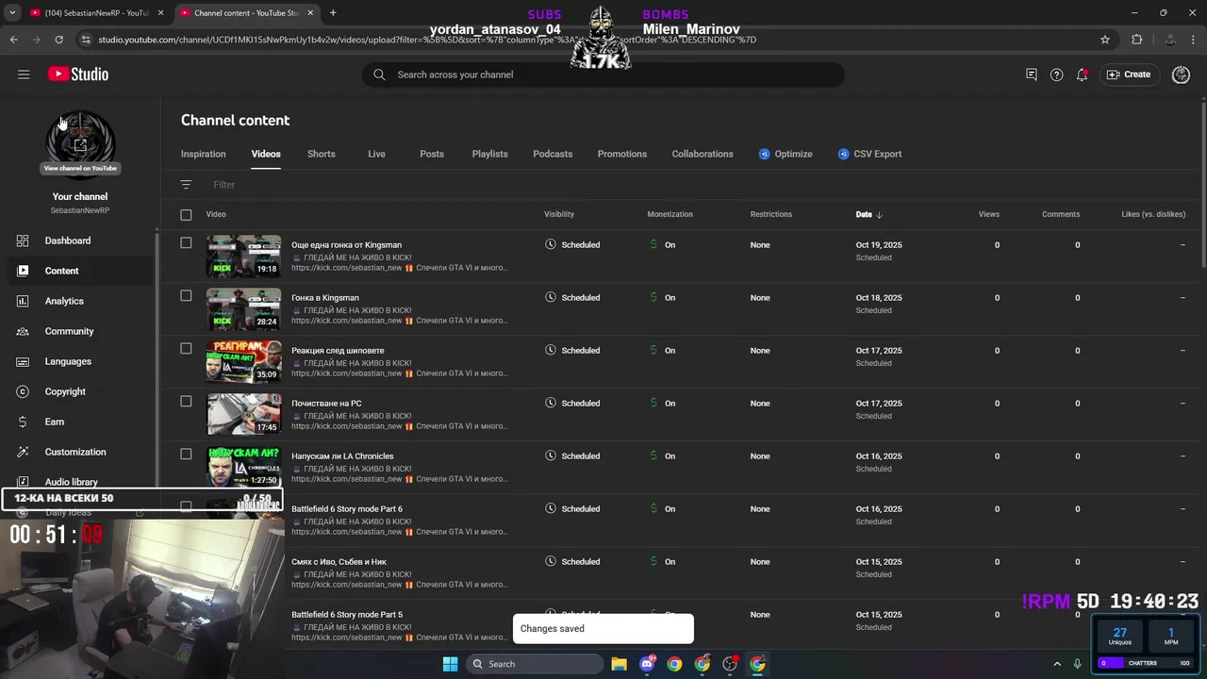The height and width of the screenshot is (679, 1207).
Task: Open the hamburger navigation menu
Action: 24,75
